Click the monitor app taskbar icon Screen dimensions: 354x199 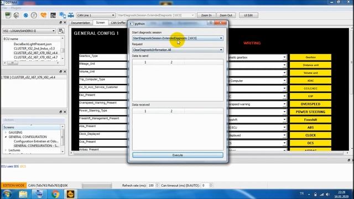point(39,194)
